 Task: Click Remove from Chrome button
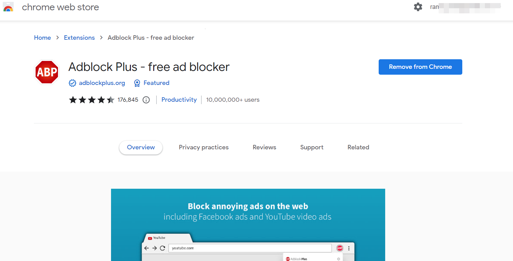pyautogui.click(x=420, y=67)
